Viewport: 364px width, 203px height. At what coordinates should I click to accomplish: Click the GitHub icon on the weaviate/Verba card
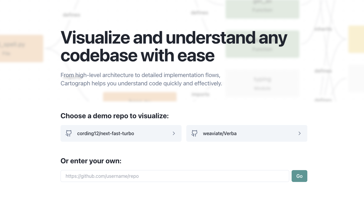coord(194,133)
